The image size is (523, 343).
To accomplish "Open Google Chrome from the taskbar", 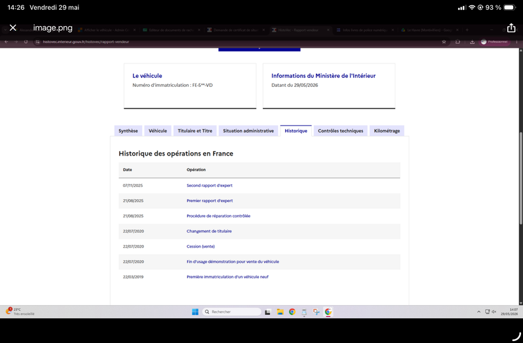I will point(292,312).
